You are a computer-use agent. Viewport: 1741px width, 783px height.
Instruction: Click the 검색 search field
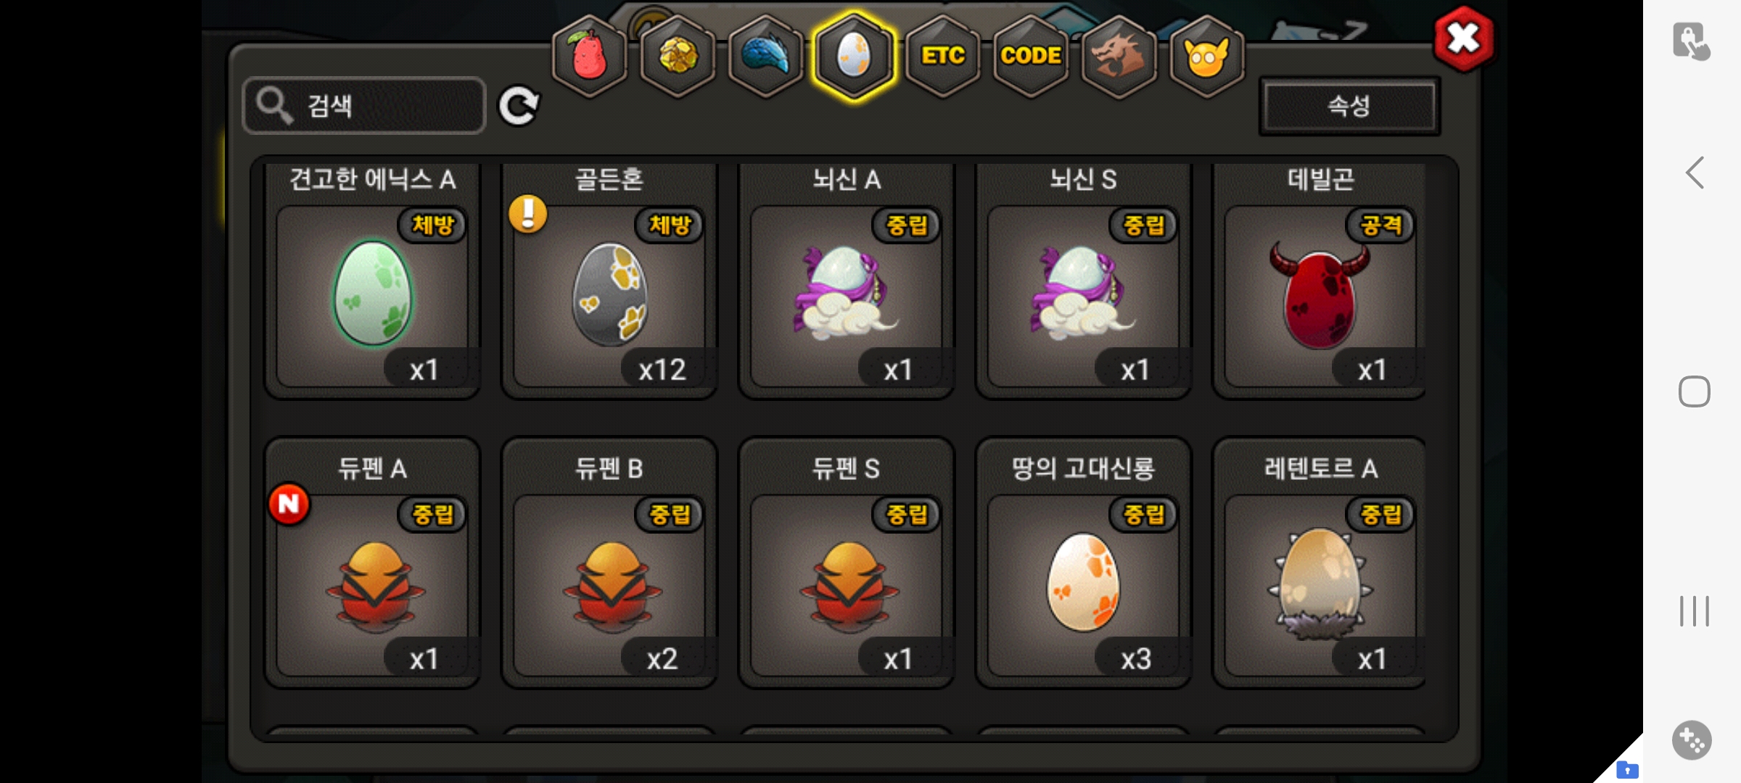tap(364, 106)
